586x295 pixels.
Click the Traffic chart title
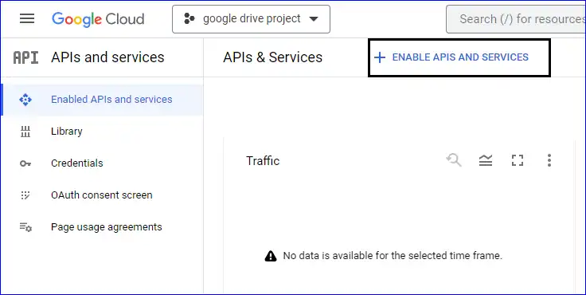(x=263, y=161)
